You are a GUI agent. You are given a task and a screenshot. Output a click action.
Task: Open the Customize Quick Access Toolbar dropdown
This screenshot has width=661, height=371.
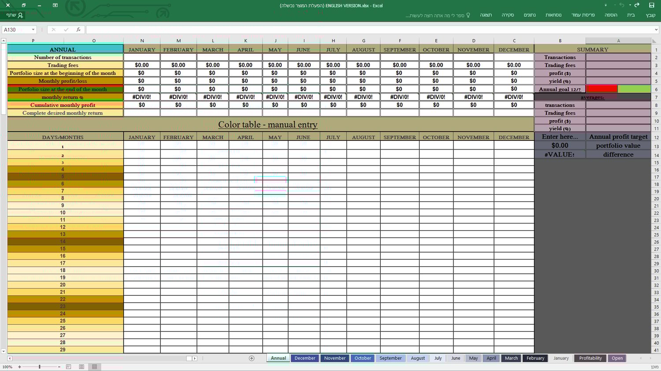[x=605, y=5]
